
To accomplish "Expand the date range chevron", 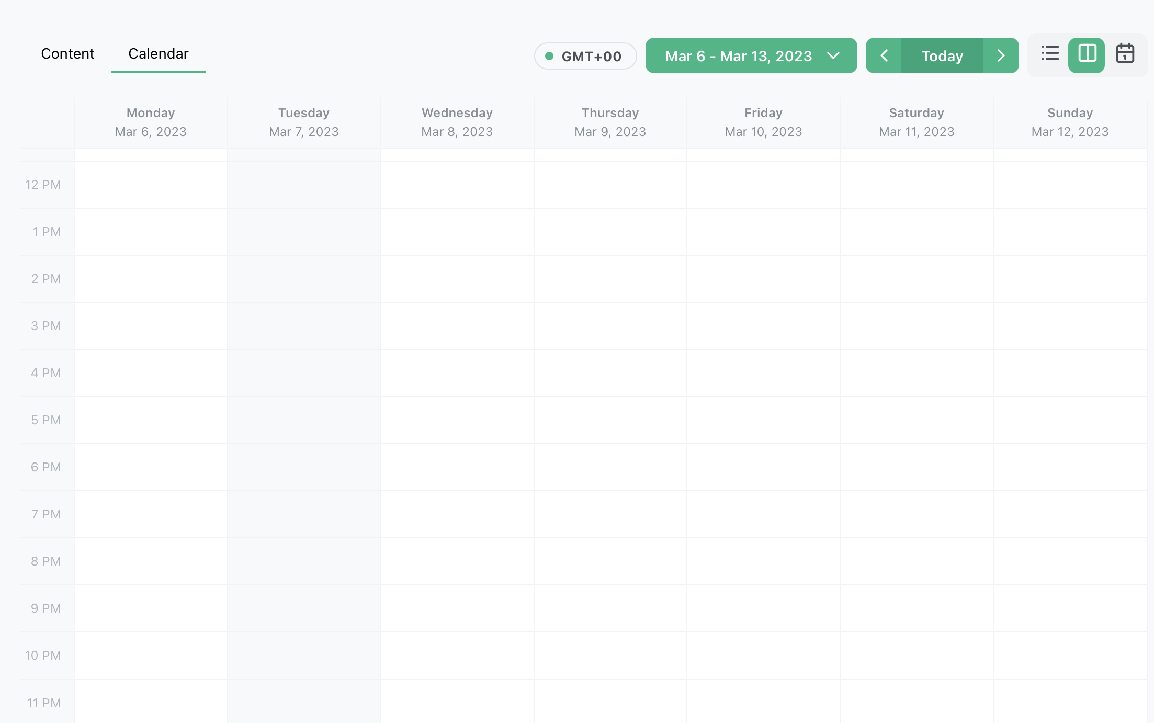I will [x=833, y=55].
